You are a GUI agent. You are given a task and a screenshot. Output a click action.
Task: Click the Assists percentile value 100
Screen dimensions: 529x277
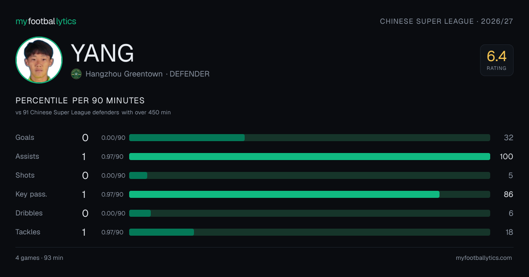pyautogui.click(x=507, y=157)
